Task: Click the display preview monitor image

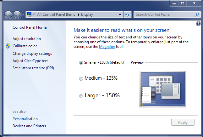Action: pyautogui.click(x=162, y=89)
